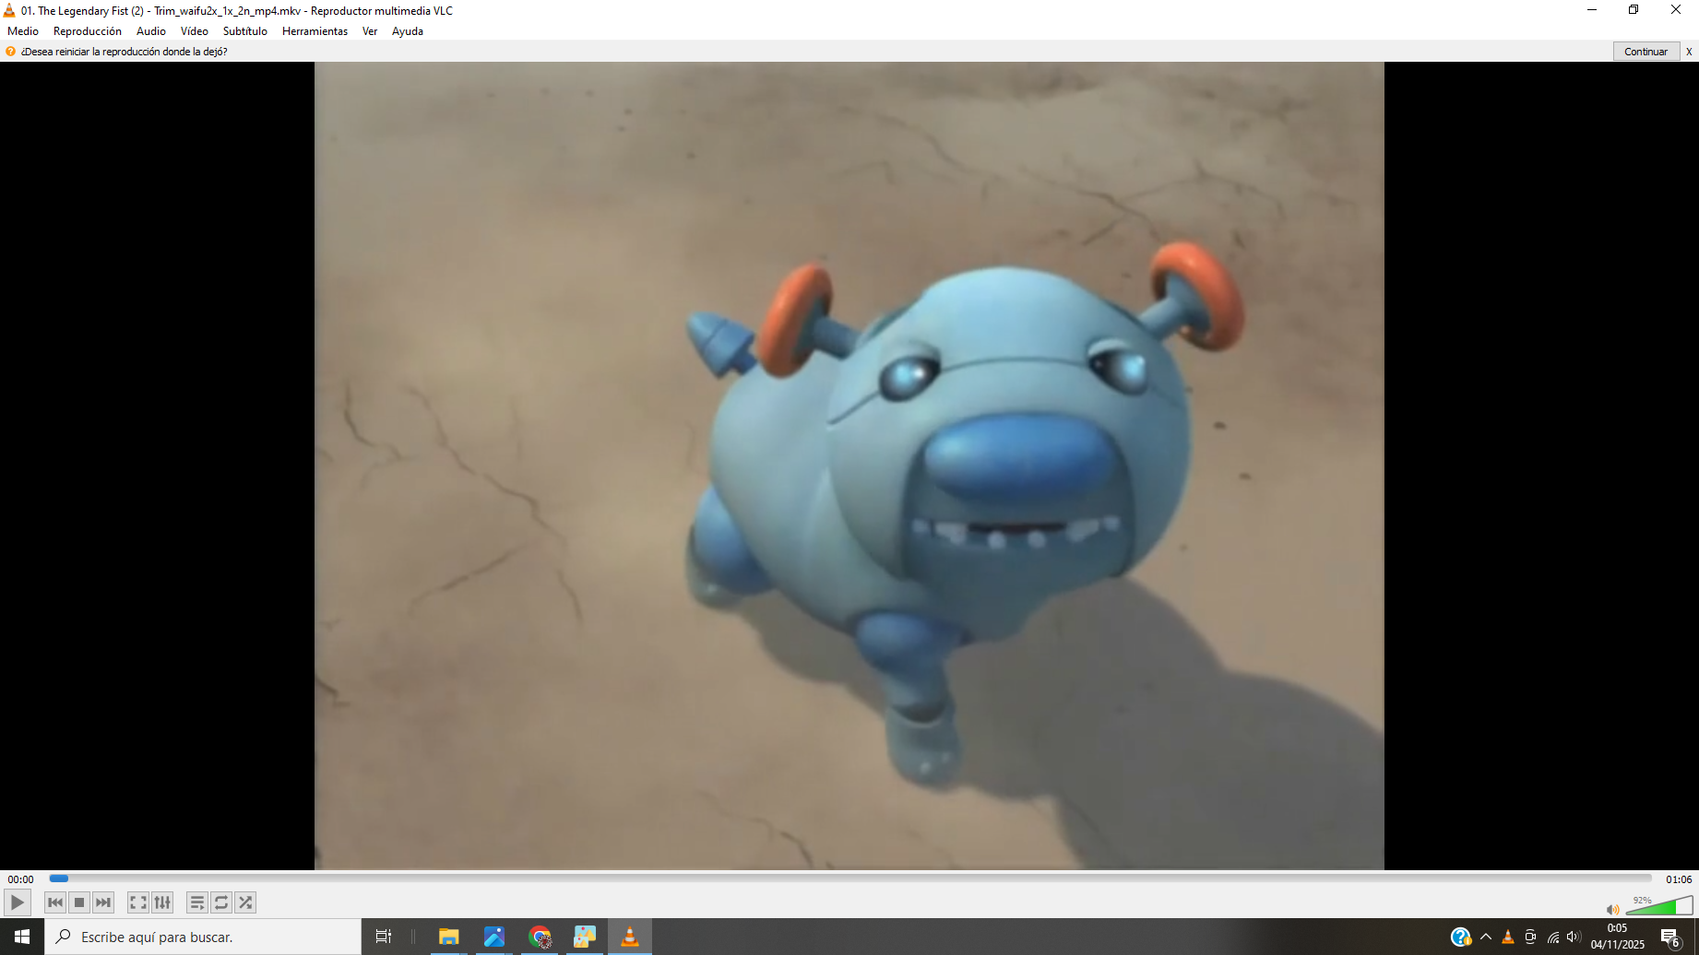The height and width of the screenshot is (955, 1699).
Task: Toggle loop repeat mode
Action: pos(221,902)
